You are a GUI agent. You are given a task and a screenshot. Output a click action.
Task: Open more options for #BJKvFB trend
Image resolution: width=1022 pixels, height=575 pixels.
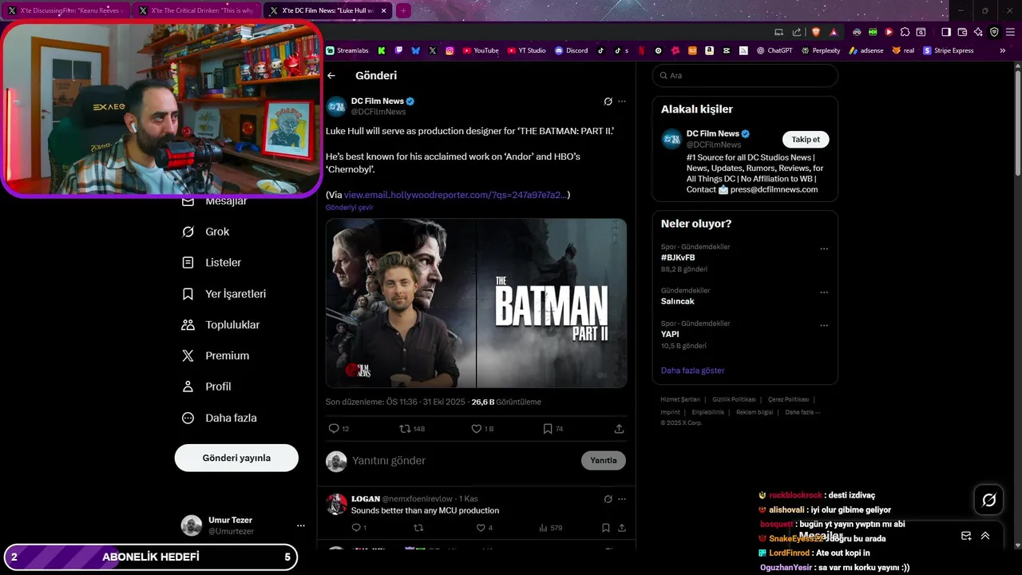point(824,249)
